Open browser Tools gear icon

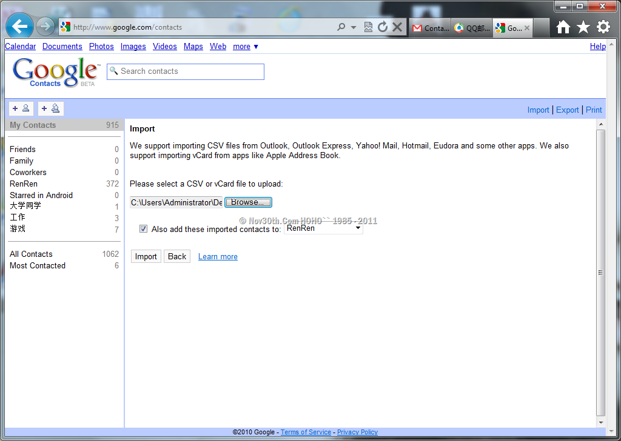tap(603, 27)
